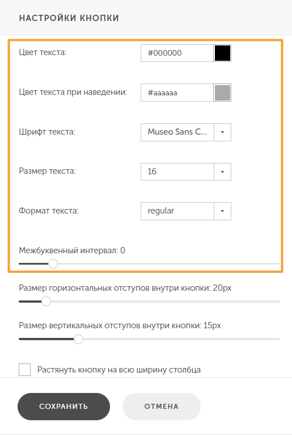Open the text format dropdown arrow
This screenshot has width=292, height=435.
point(222,211)
